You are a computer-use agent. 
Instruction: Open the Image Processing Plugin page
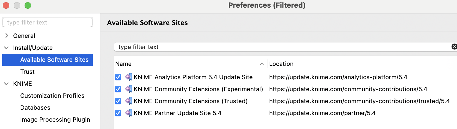(55, 119)
